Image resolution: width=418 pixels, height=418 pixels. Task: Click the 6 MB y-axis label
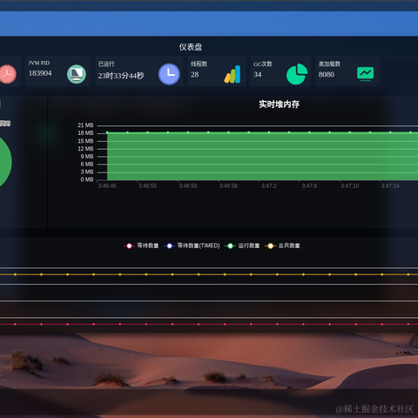[x=87, y=165]
